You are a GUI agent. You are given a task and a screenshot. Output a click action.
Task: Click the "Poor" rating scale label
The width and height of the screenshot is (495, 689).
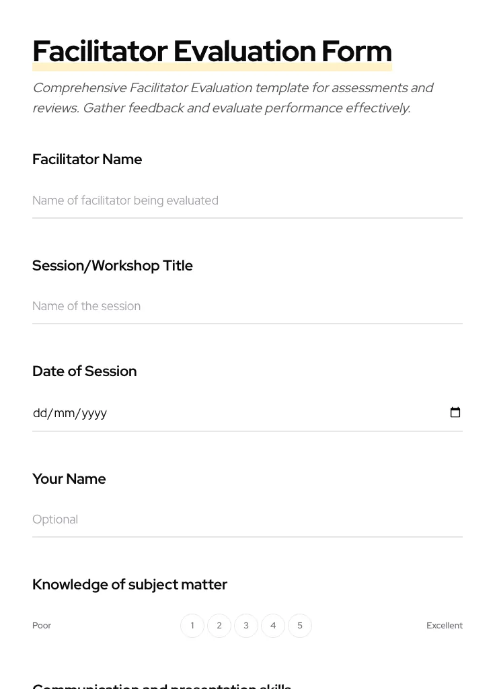click(42, 626)
